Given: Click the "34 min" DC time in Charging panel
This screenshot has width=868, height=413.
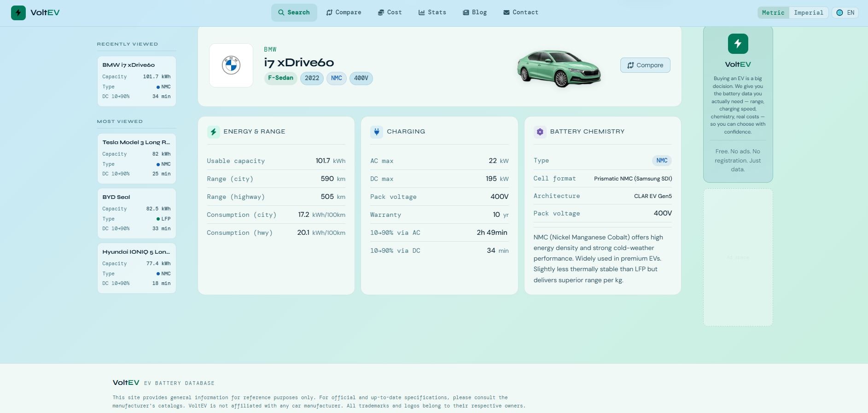Looking at the screenshot, I should [x=498, y=250].
